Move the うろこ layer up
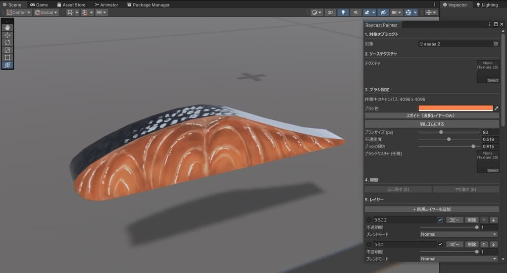The width and height of the screenshot is (507, 273). point(484,245)
